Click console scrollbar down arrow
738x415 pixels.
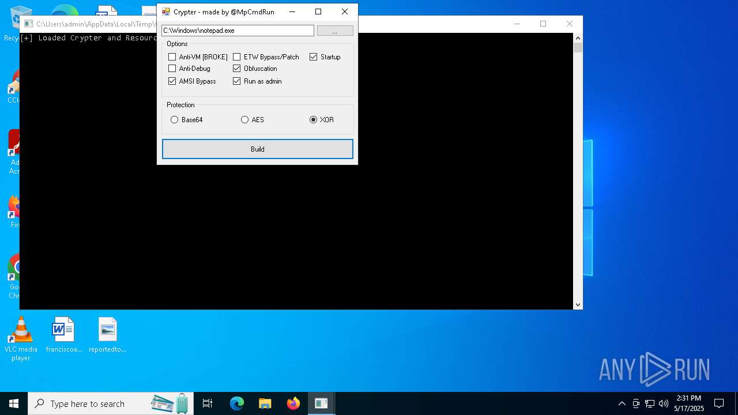pos(578,305)
